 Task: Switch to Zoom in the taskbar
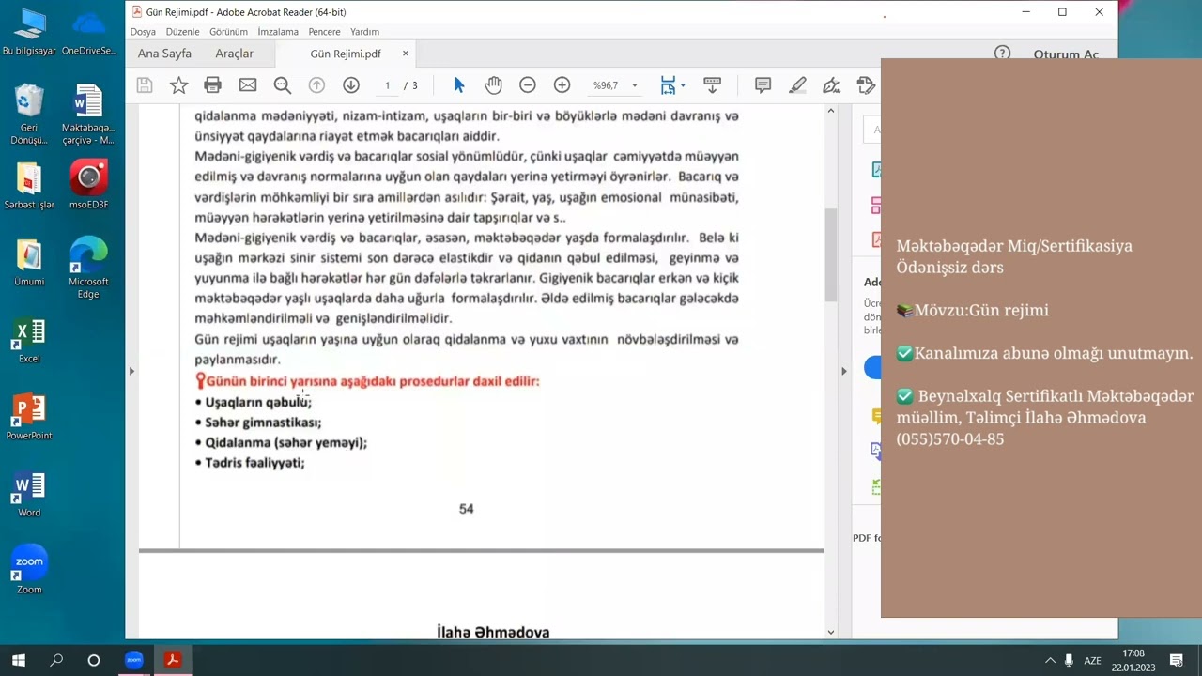[133, 660]
